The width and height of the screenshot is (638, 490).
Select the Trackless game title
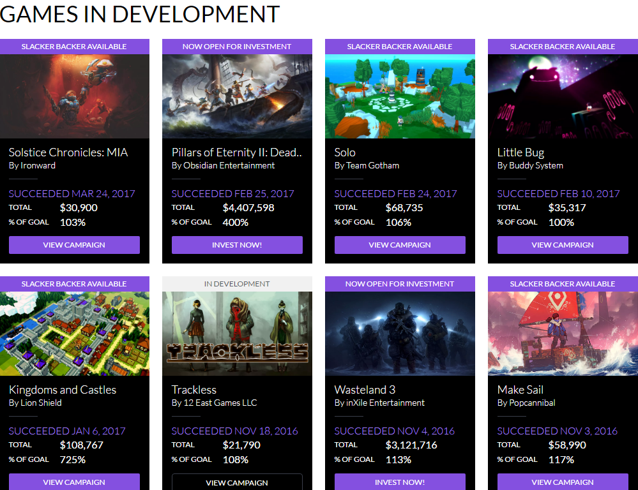pos(194,390)
